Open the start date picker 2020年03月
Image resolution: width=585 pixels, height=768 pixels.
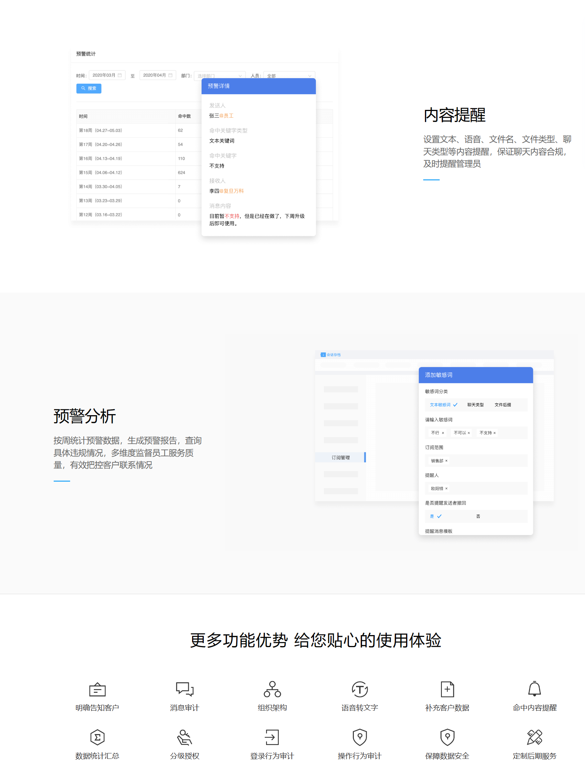tap(107, 75)
